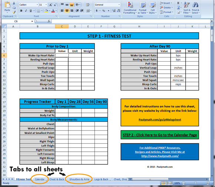Open Cell Styles dropdown
This screenshot has height=187, width=215.
point(152,8)
